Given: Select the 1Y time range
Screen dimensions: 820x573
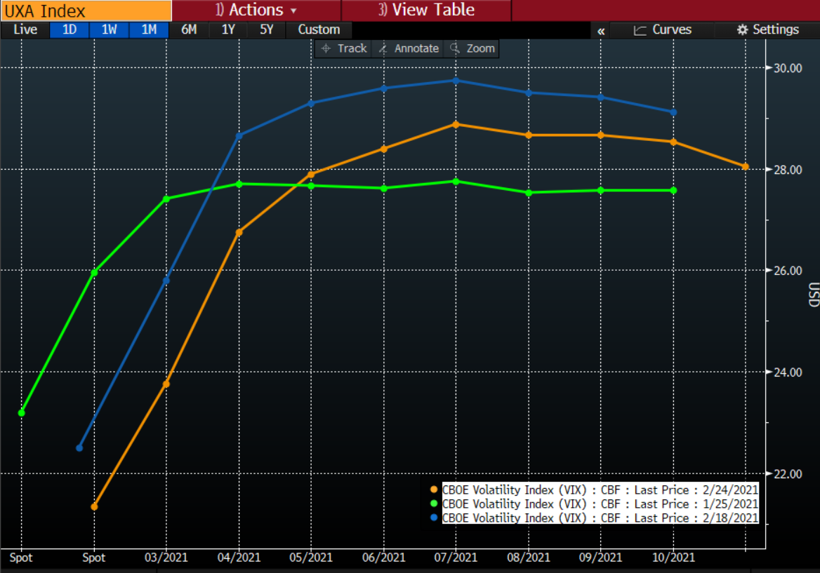Looking at the screenshot, I should click(228, 29).
